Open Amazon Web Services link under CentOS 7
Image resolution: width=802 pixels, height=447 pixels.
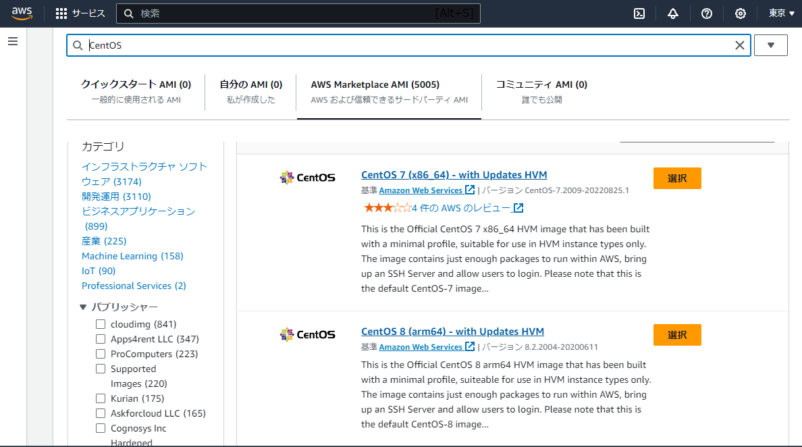point(421,190)
